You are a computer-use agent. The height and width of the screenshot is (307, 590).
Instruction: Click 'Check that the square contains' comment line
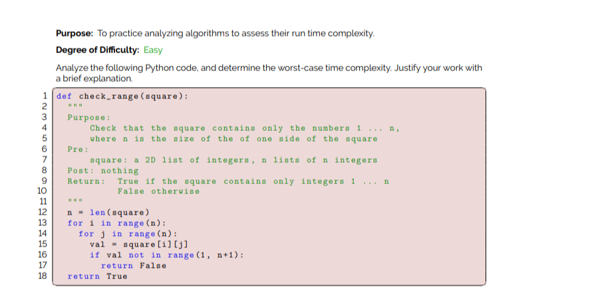(245, 128)
